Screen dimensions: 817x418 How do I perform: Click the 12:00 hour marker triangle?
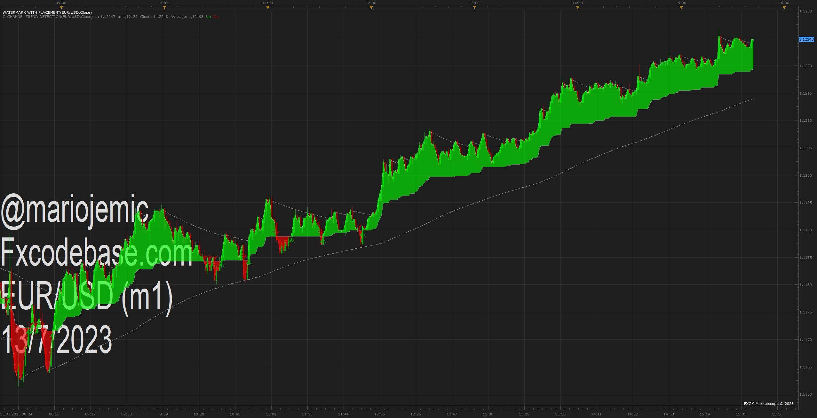pos(371,8)
